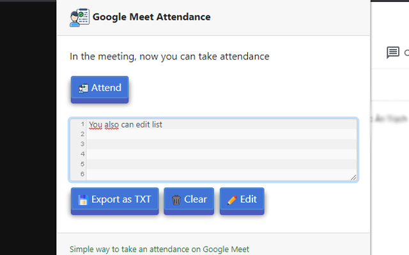Place cursor on empty line 6
This screenshot has width=409, height=255.
point(217,173)
